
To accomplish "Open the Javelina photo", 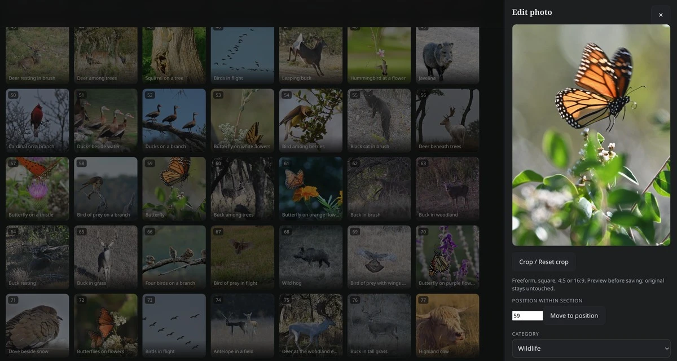I will tap(447, 55).
